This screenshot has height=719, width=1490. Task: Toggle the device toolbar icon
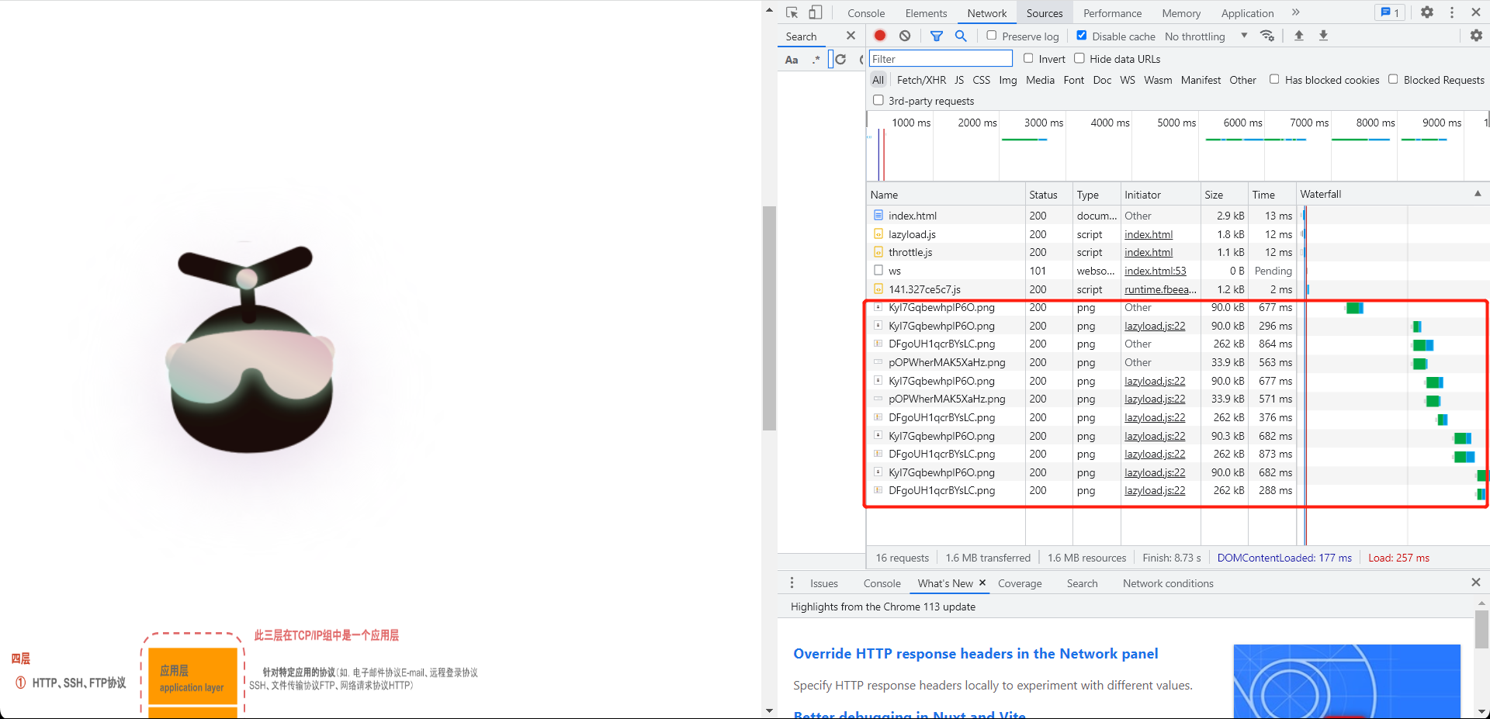click(x=815, y=12)
